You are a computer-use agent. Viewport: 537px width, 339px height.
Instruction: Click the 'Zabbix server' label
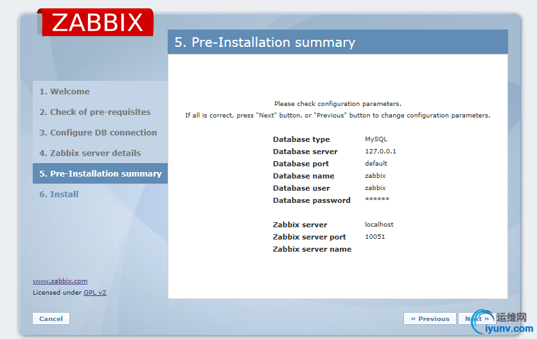pyautogui.click(x=300, y=225)
